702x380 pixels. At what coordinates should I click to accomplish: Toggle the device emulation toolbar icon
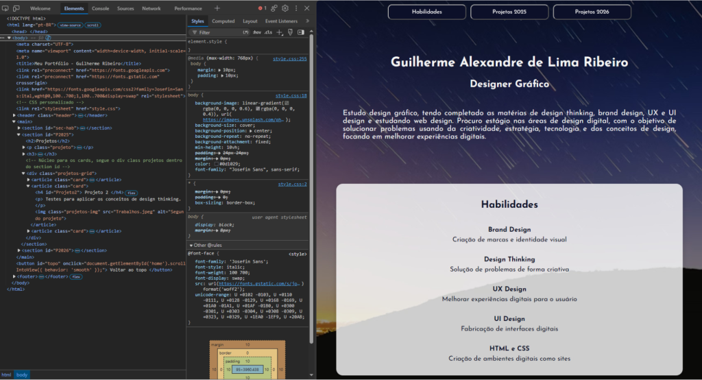tap(16, 8)
